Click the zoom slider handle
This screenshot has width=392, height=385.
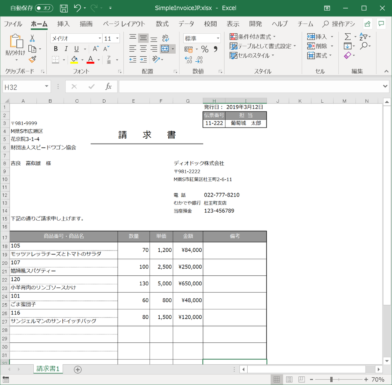(x=331, y=380)
